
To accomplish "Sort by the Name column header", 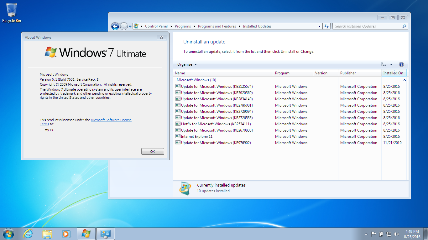I will pyautogui.click(x=223, y=73).
